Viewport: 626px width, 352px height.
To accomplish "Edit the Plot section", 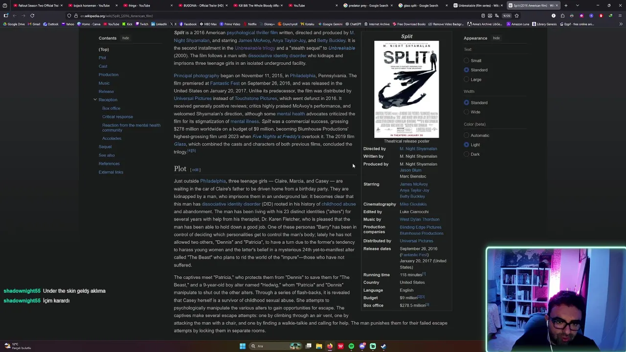I will 195,170.
